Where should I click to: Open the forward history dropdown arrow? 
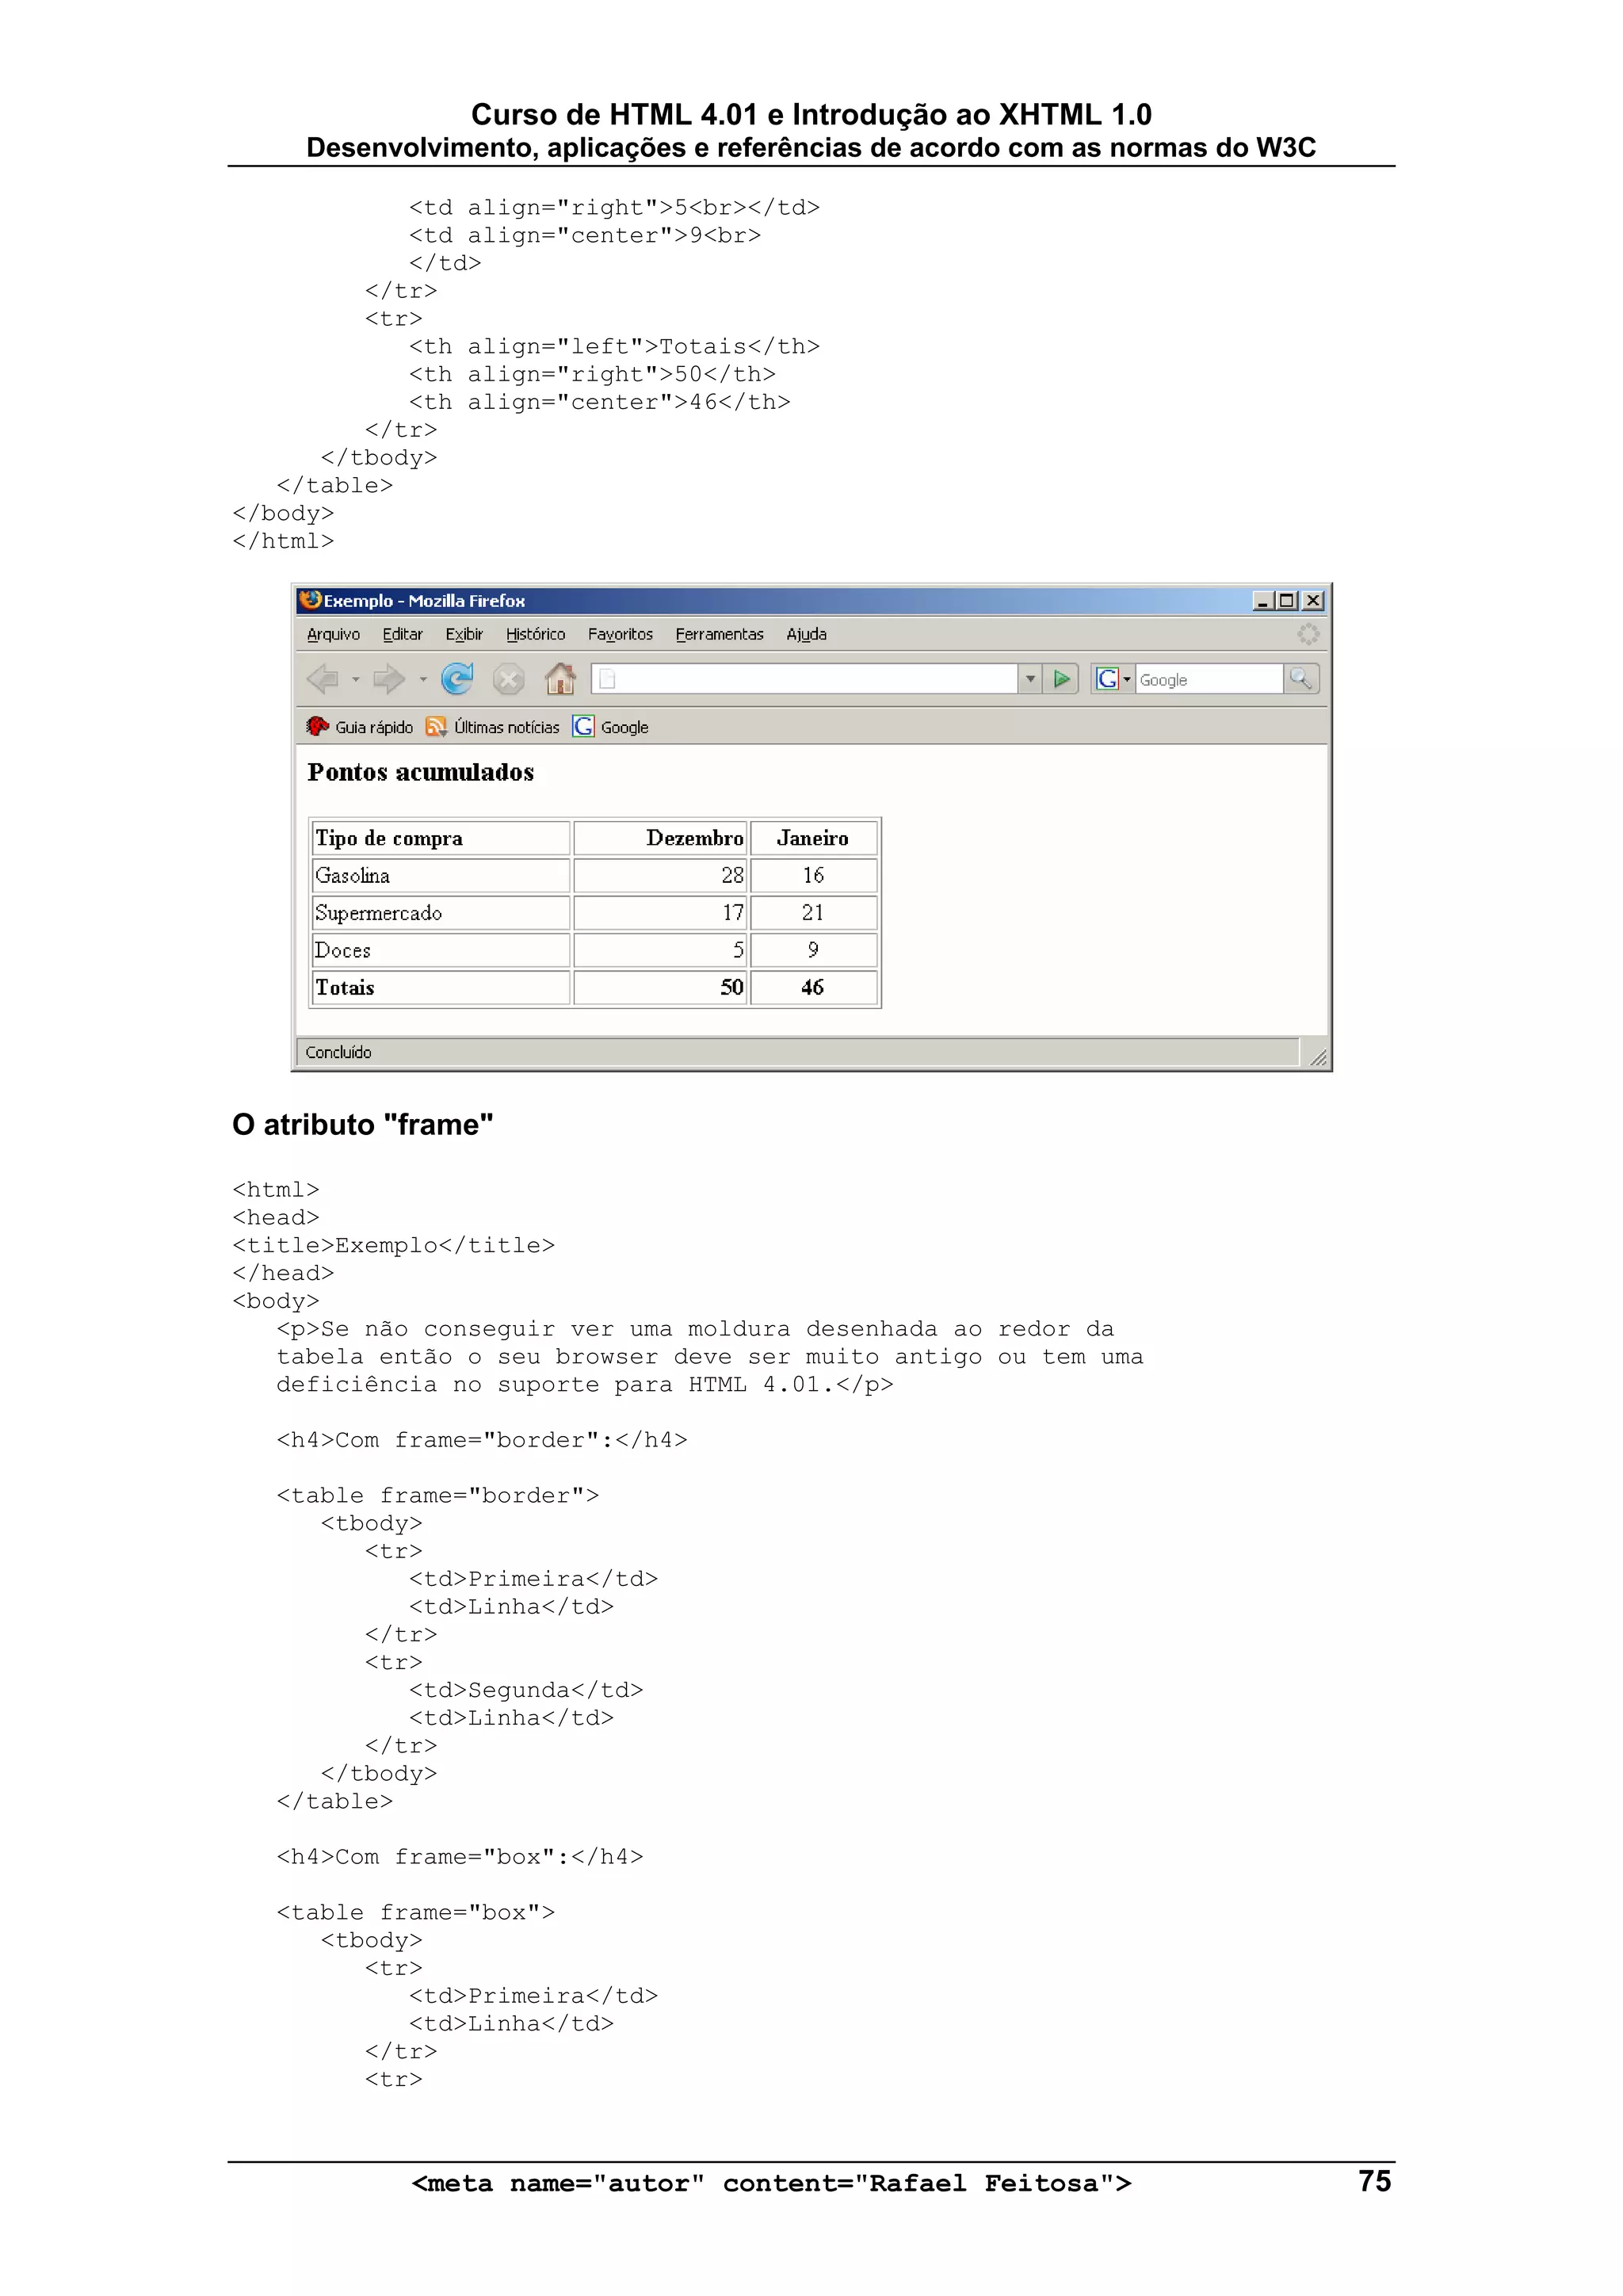(423, 680)
